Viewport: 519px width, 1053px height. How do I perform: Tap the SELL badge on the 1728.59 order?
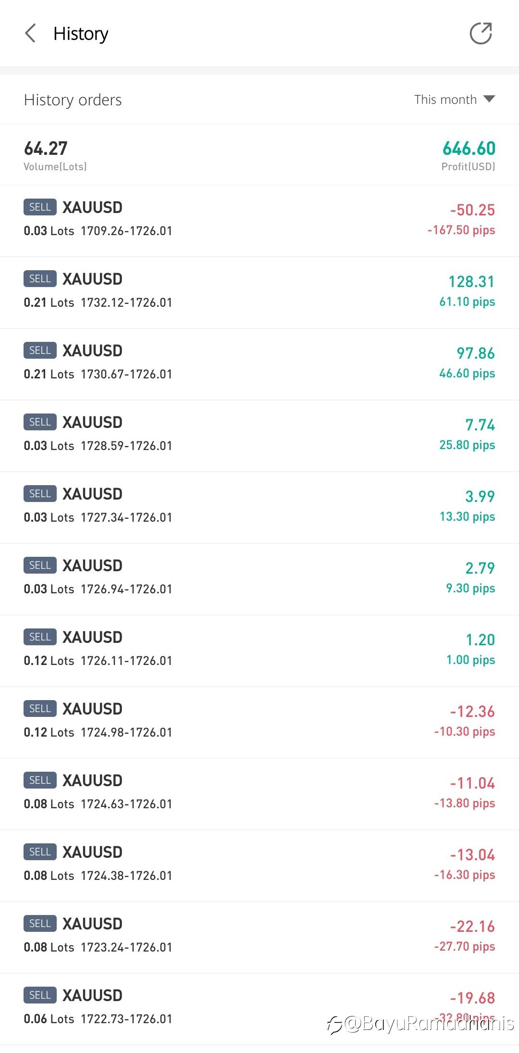pos(40,422)
